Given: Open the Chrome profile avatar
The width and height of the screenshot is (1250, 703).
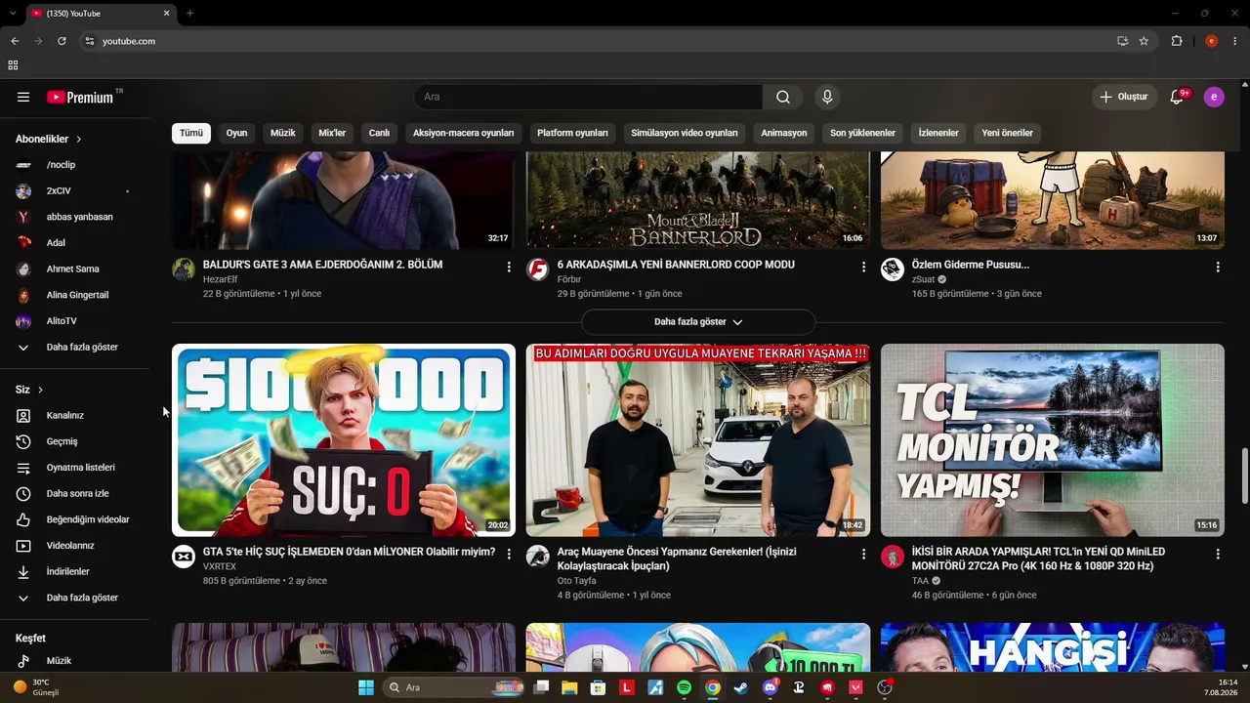Looking at the screenshot, I should click(x=1212, y=41).
